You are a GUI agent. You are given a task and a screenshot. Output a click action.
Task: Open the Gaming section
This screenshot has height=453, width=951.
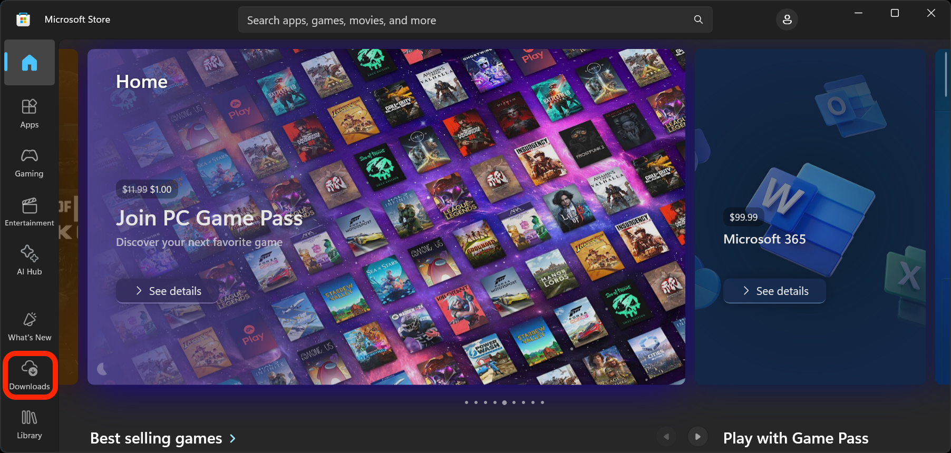click(x=30, y=162)
